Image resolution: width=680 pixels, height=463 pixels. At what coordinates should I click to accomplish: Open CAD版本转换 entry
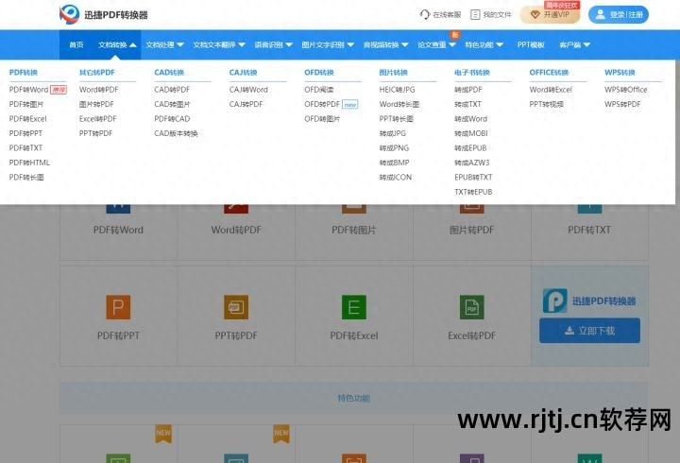pos(176,133)
